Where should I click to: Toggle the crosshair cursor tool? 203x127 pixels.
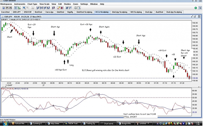[x=16, y=8]
